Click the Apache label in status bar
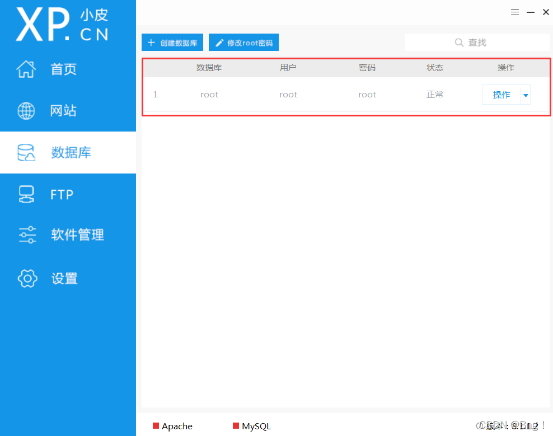 177,426
